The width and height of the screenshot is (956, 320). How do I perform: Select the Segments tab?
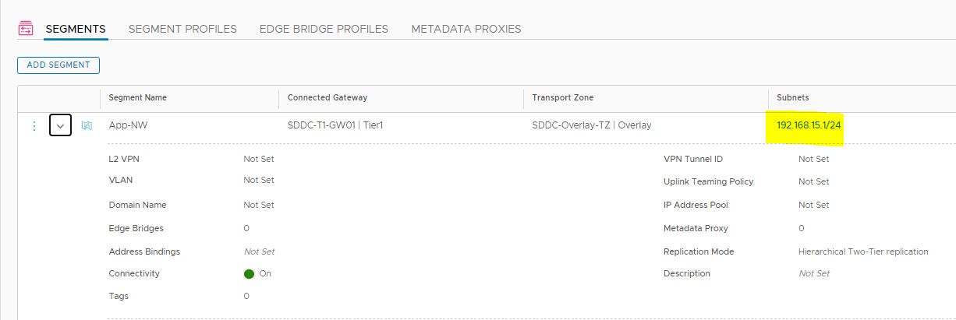(76, 29)
